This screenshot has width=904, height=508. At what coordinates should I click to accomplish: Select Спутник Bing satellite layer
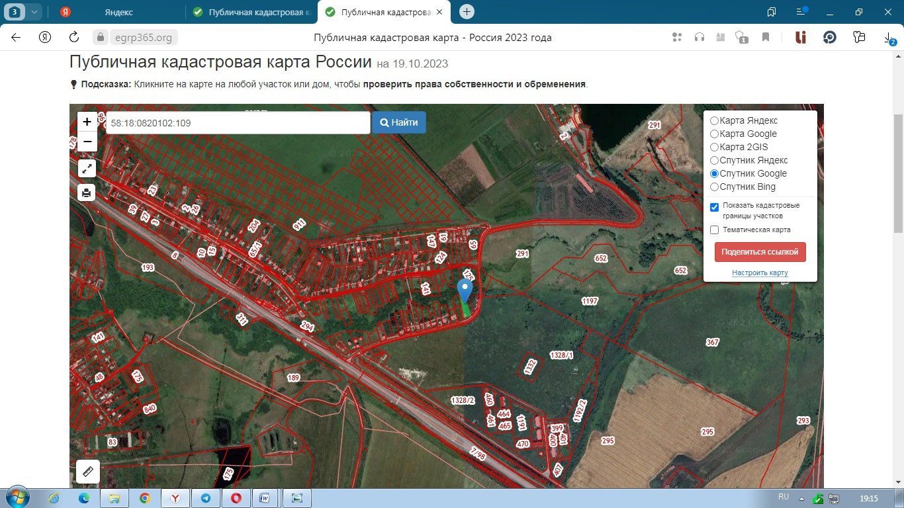coord(714,187)
